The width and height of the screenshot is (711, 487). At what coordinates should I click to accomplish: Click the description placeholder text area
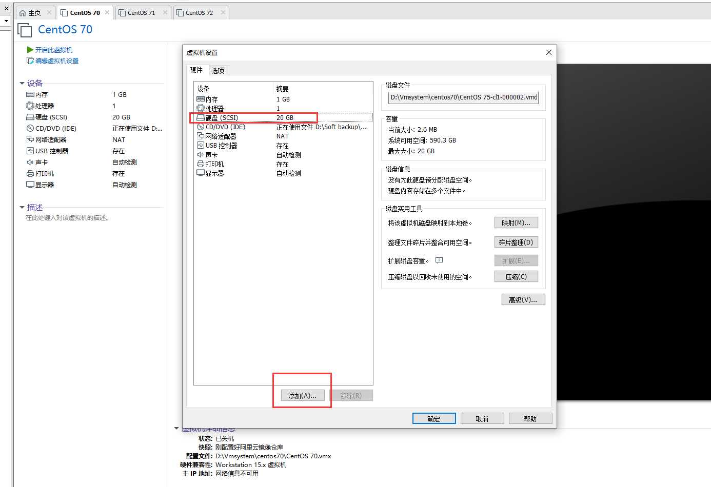click(x=67, y=218)
